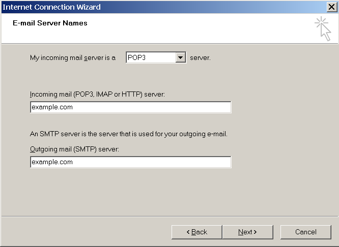Click the "server." text after the dropdown
339x247 pixels.
[200, 58]
